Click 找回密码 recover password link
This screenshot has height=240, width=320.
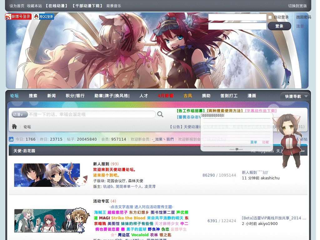pos(303,17)
